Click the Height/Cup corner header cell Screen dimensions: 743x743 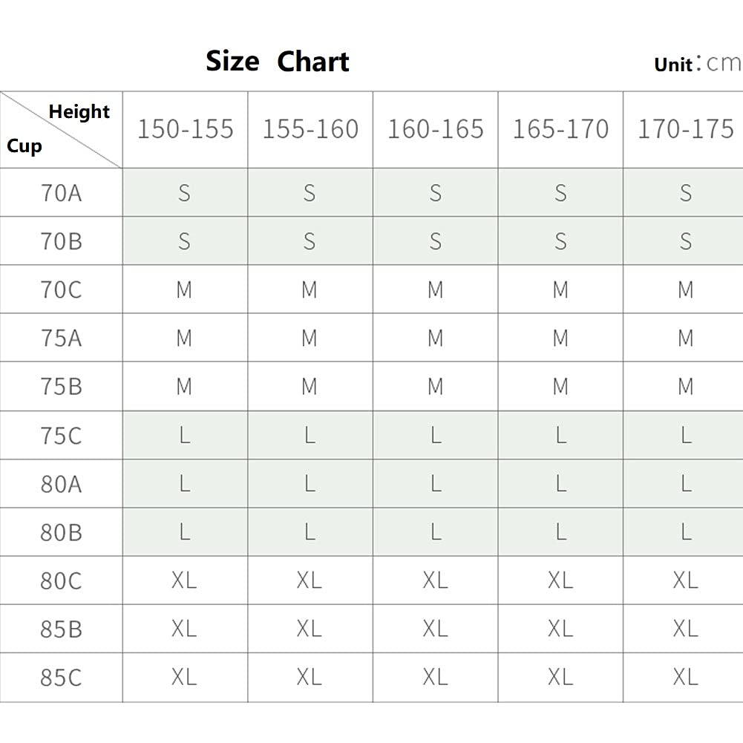(61, 129)
